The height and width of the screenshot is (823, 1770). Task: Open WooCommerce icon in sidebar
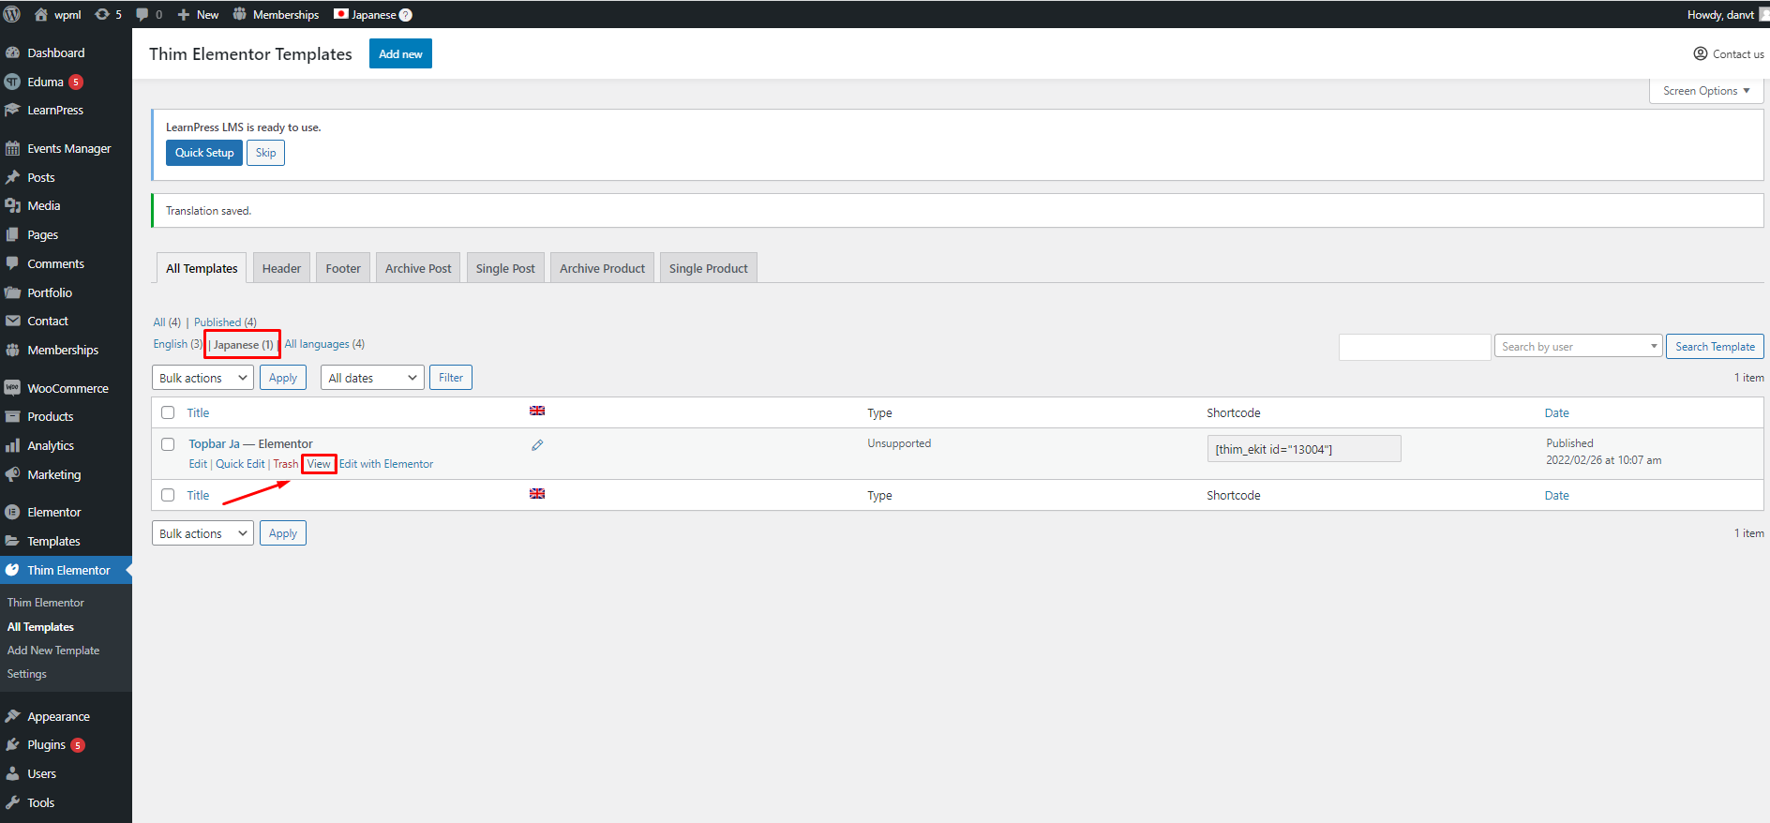click(x=12, y=388)
